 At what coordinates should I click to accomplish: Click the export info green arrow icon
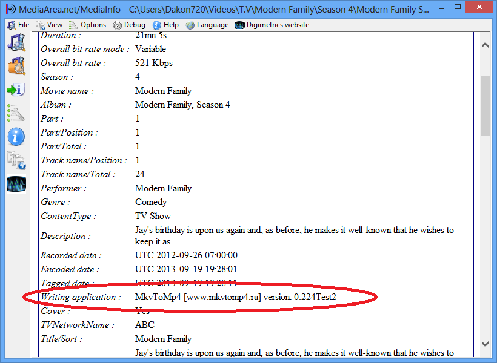16,90
